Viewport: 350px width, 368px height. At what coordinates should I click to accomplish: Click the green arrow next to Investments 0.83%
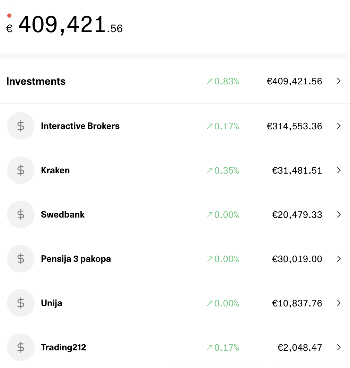pyautogui.click(x=210, y=81)
